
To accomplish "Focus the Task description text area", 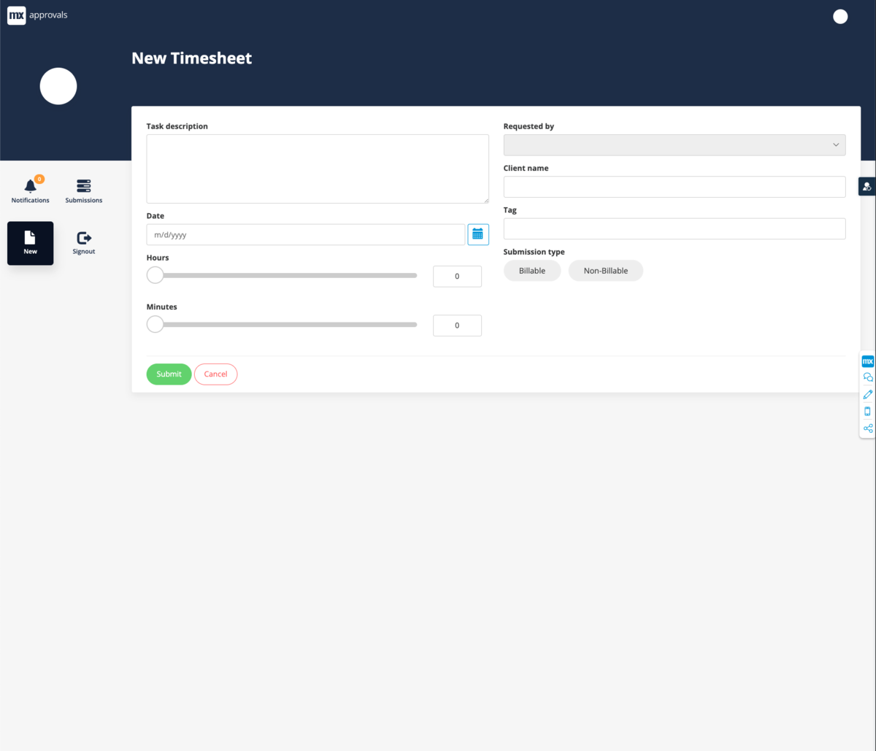I will tap(318, 169).
